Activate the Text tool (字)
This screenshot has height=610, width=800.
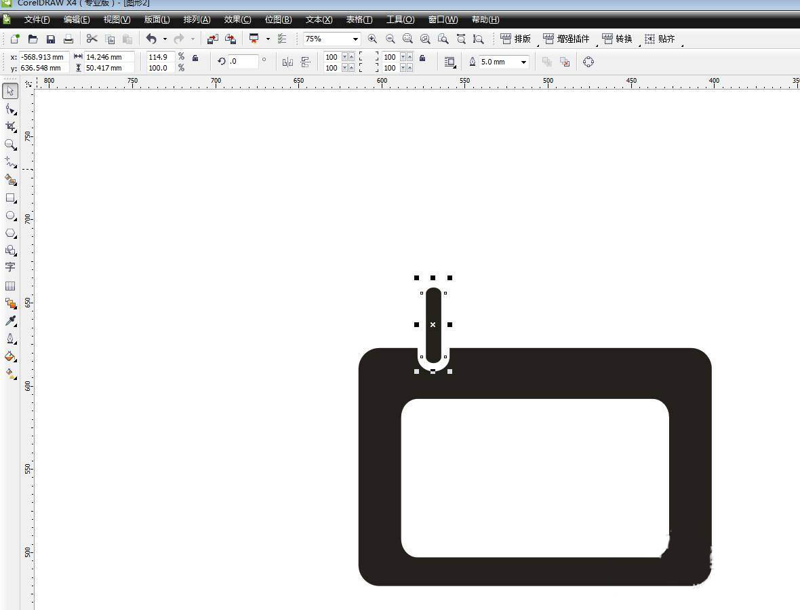click(10, 267)
